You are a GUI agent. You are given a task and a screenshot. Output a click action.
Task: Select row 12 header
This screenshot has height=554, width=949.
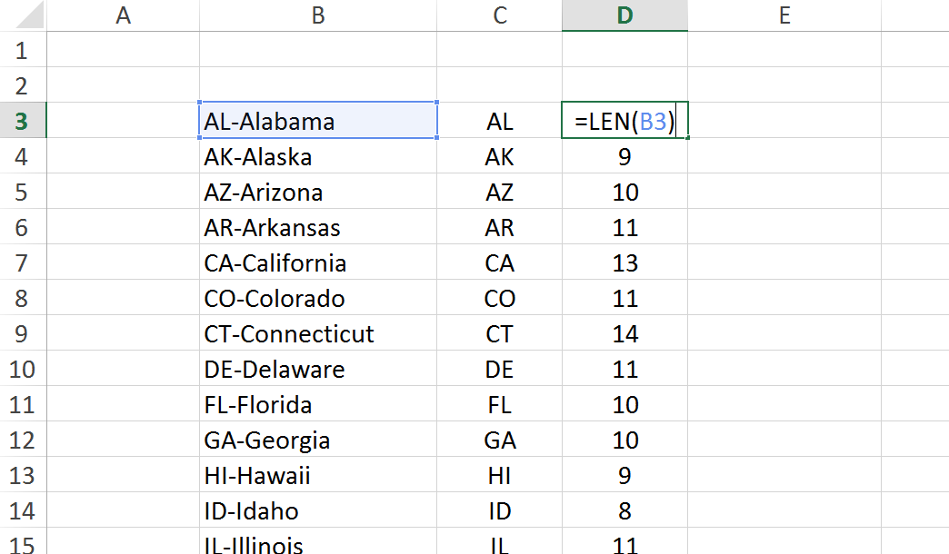(22, 440)
